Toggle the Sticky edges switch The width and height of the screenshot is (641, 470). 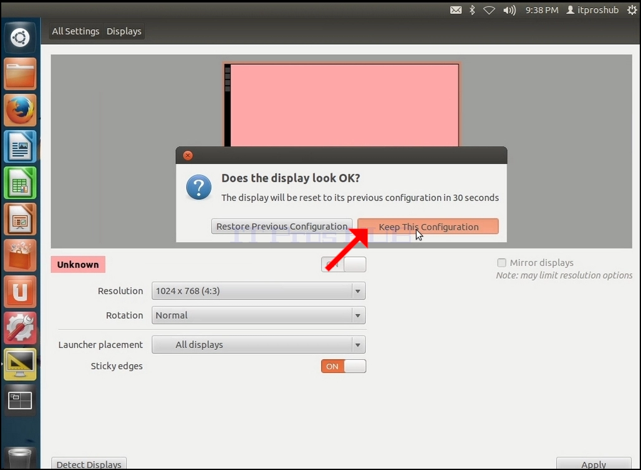click(344, 367)
